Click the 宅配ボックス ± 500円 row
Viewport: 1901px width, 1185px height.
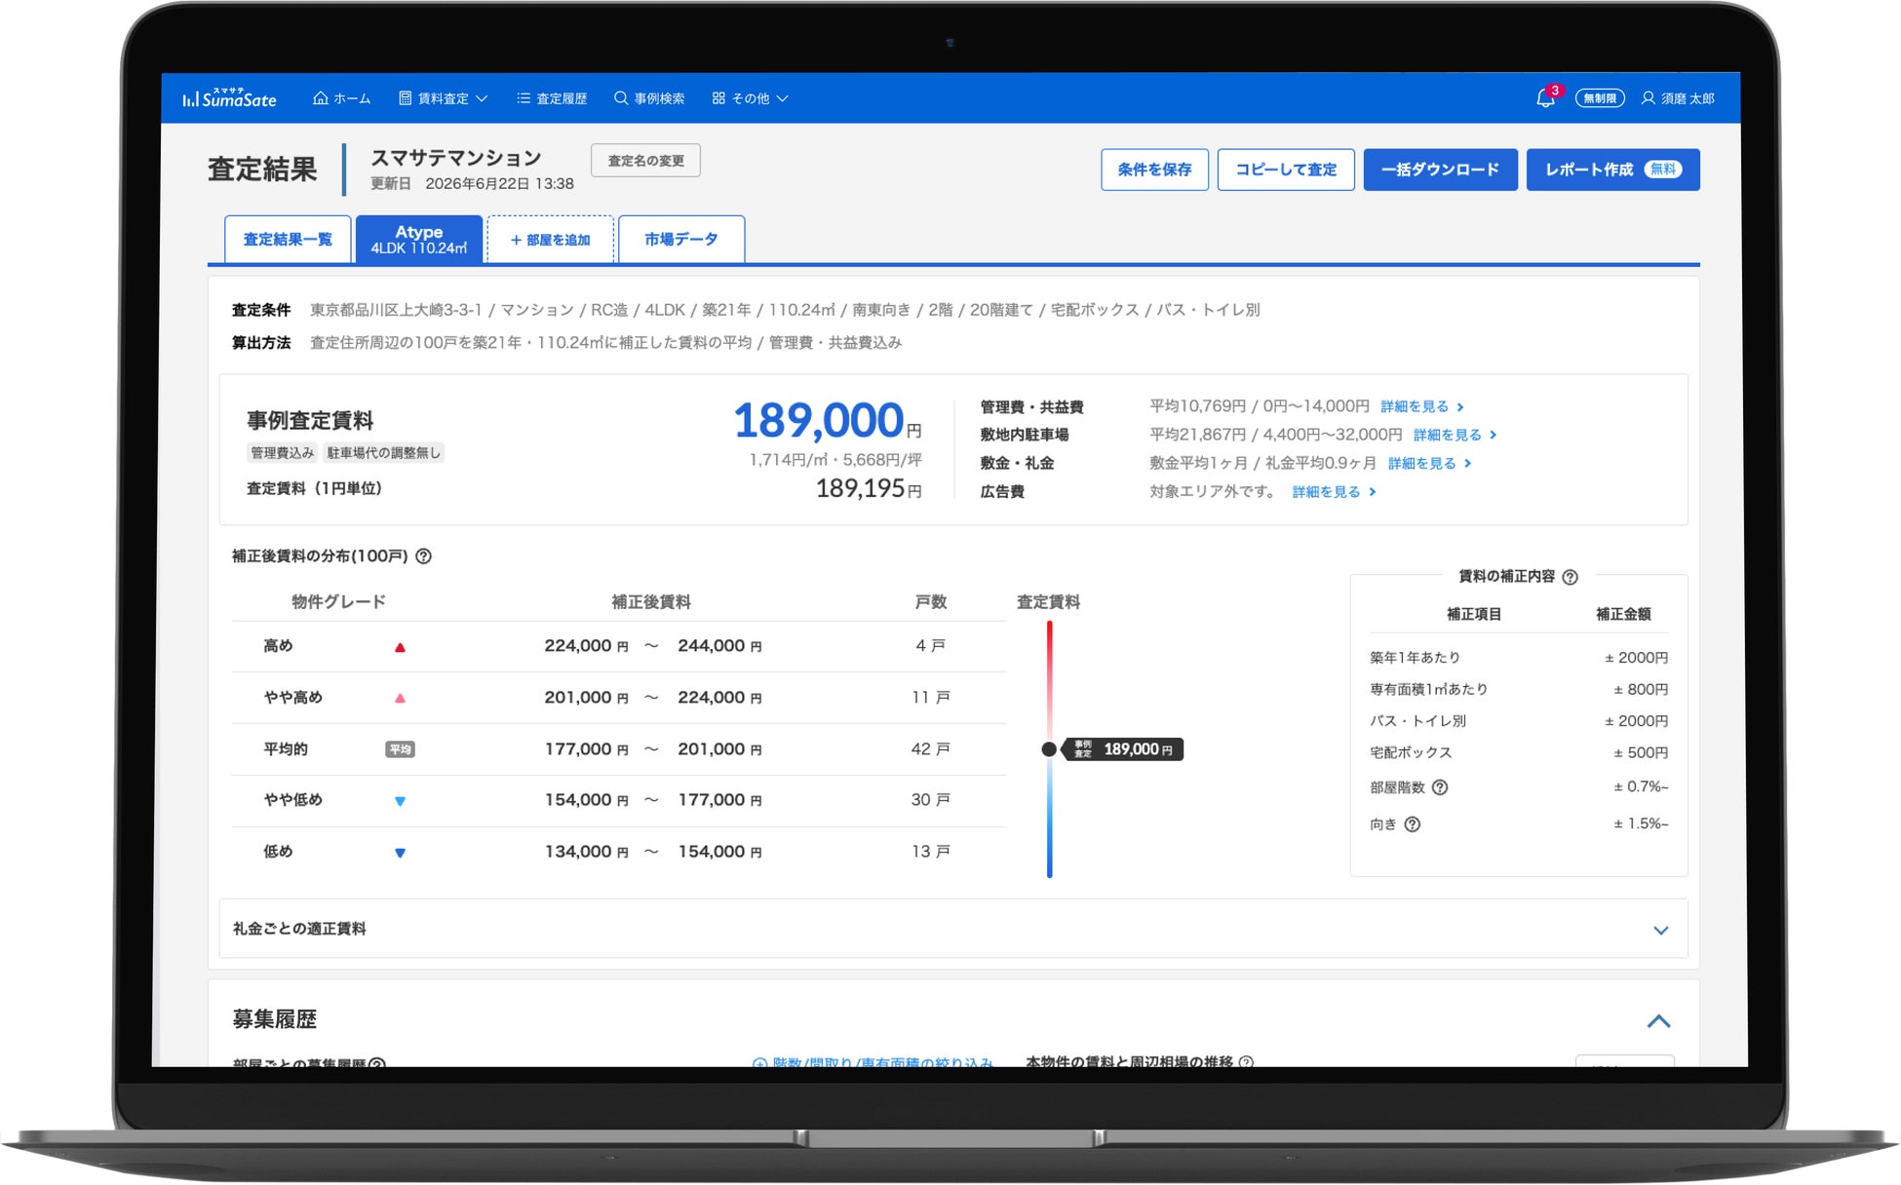[1519, 753]
